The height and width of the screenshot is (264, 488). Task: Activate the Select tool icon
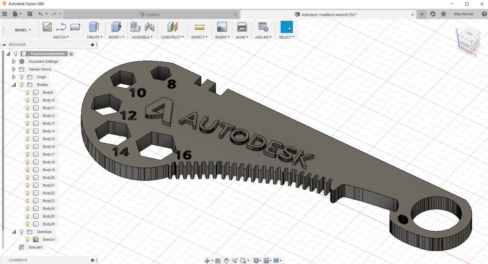(x=286, y=27)
